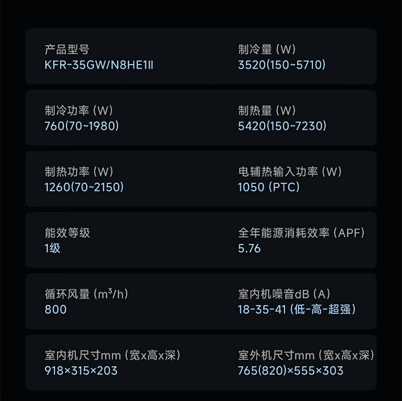Select cooling capacity value 3520(150~5710)

(282, 65)
